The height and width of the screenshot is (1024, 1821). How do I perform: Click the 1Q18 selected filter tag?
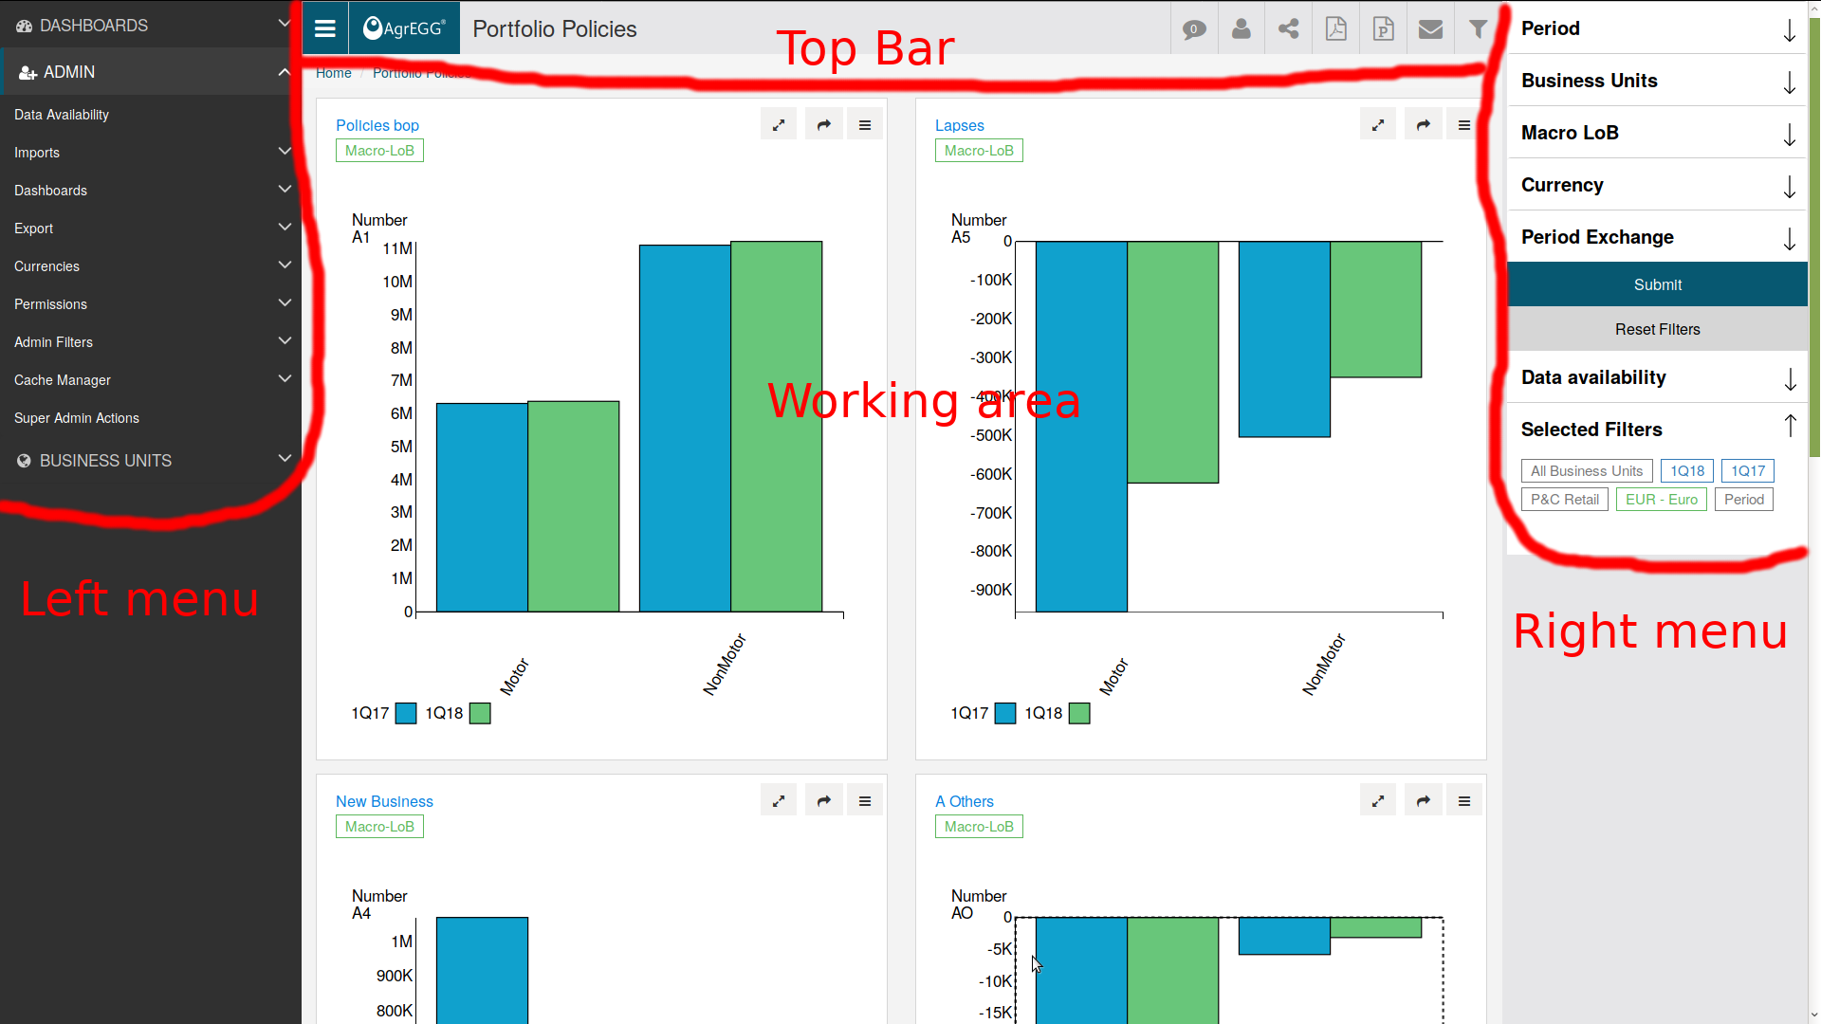(1684, 470)
